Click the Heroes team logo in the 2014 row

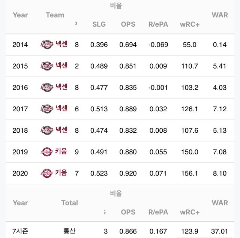47,45
